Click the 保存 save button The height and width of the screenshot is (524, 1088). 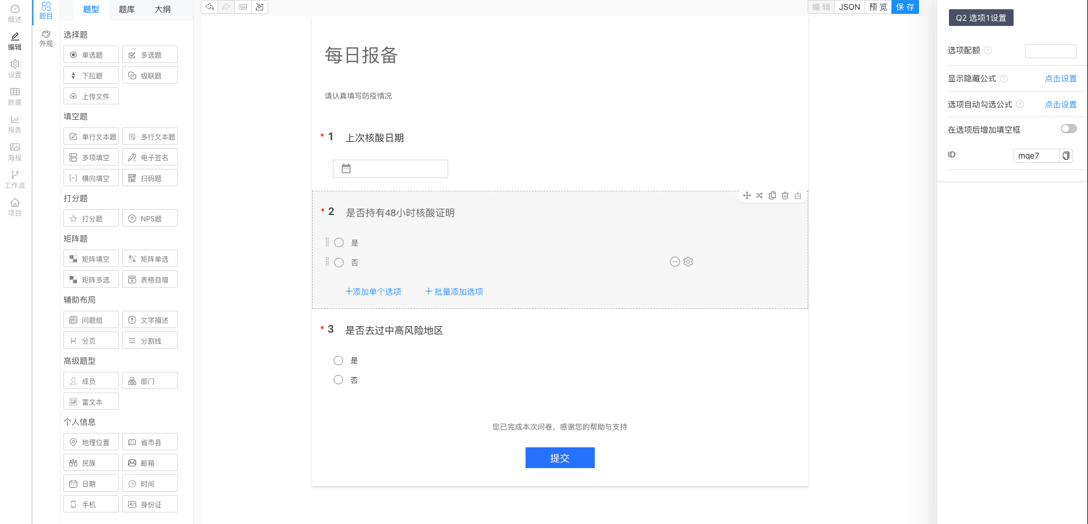905,7
